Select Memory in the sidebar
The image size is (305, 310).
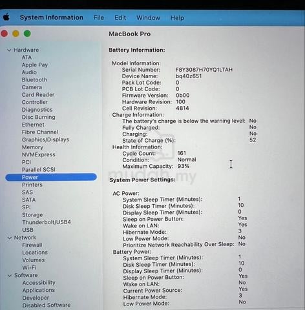coord(32,147)
